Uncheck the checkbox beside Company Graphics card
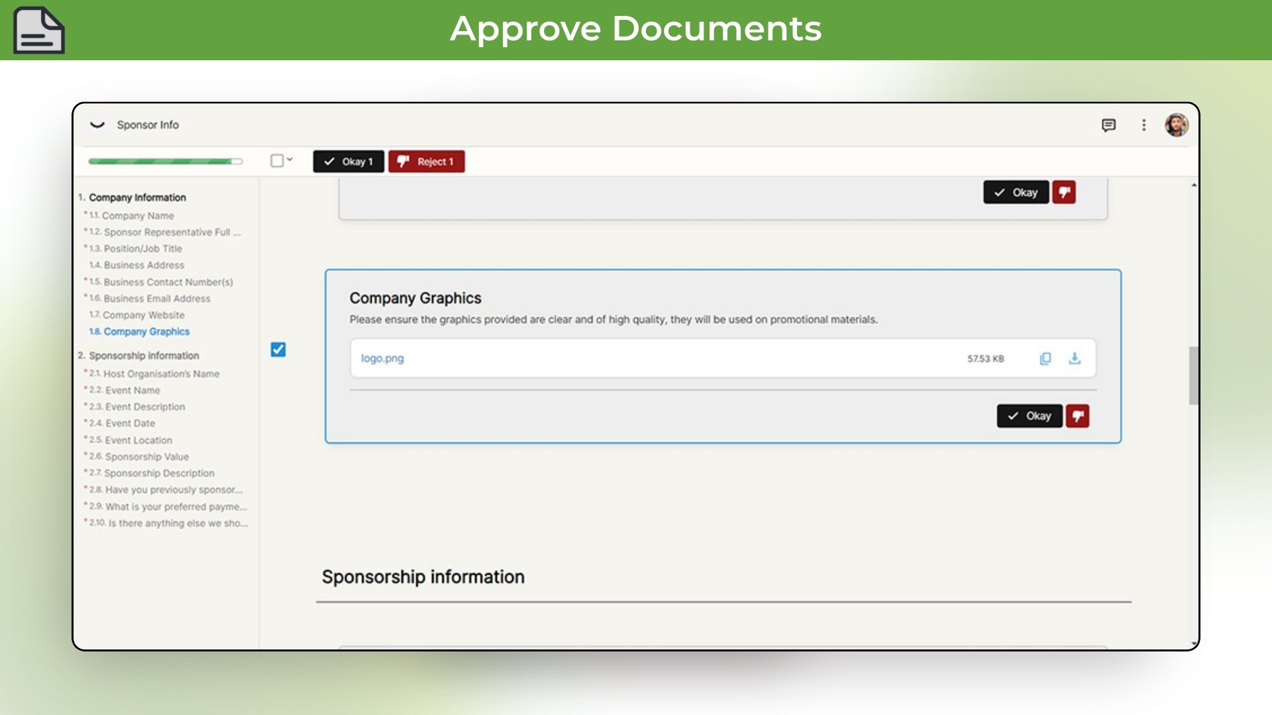 (x=278, y=349)
